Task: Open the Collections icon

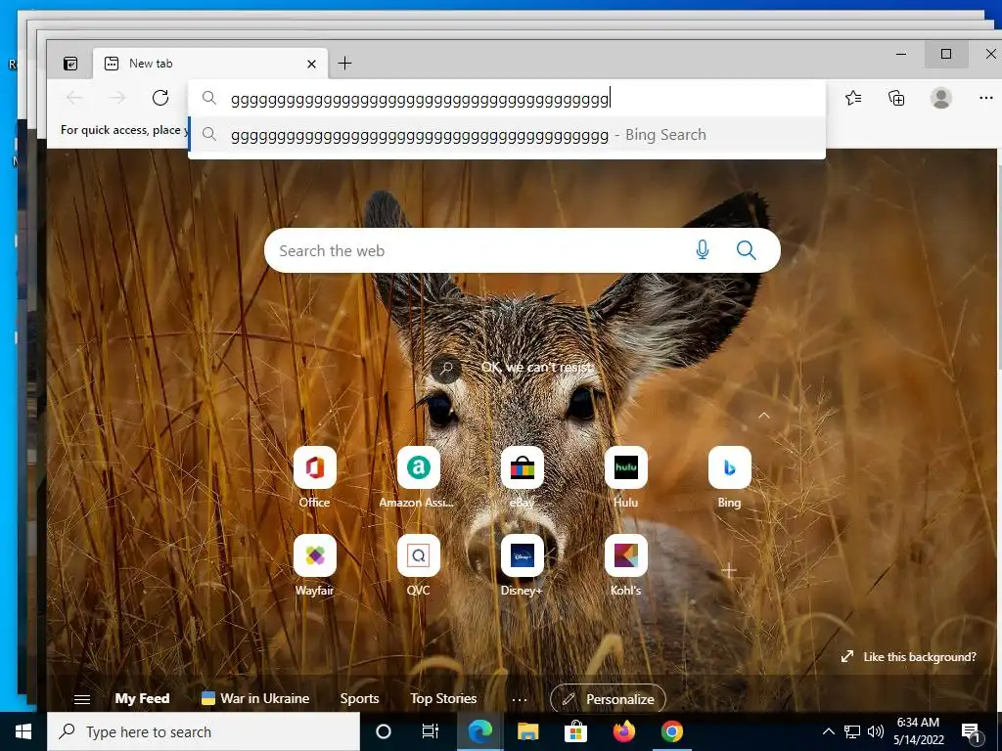Action: coord(896,98)
